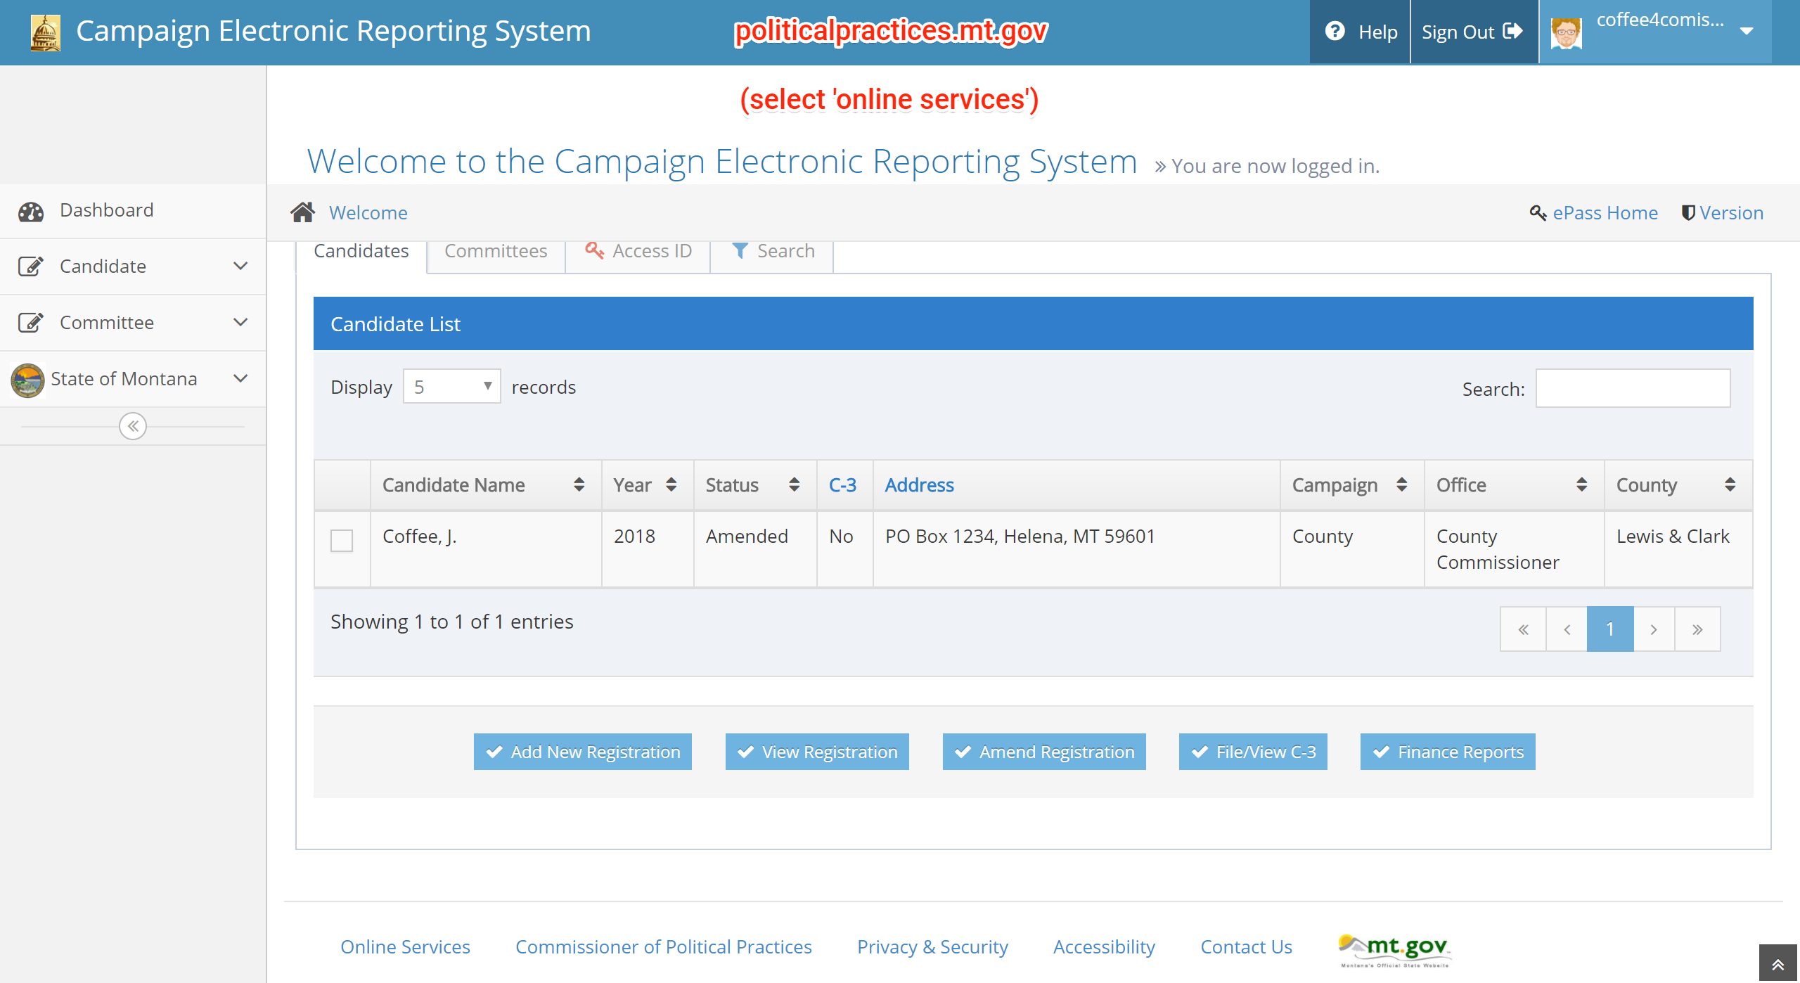1800x983 pixels.
Task: Click the mt.gov logo in footer
Action: 1395,949
